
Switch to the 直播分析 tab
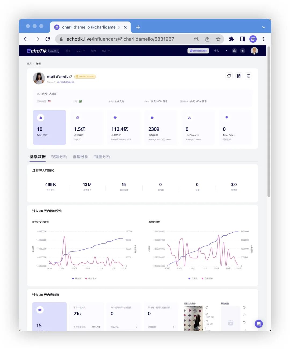coord(81,157)
